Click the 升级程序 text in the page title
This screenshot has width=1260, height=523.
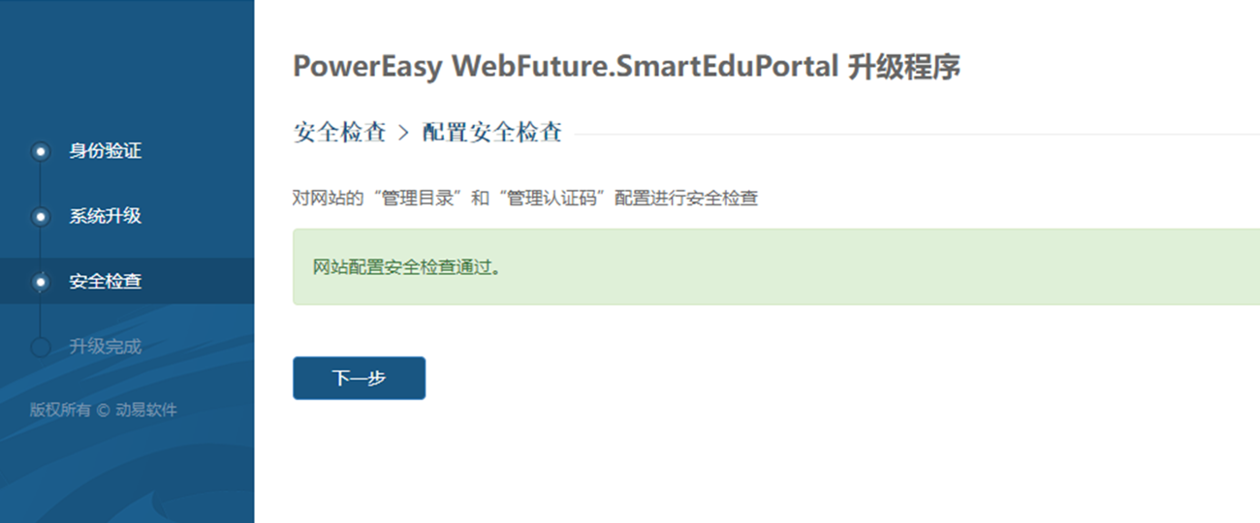click(x=903, y=68)
